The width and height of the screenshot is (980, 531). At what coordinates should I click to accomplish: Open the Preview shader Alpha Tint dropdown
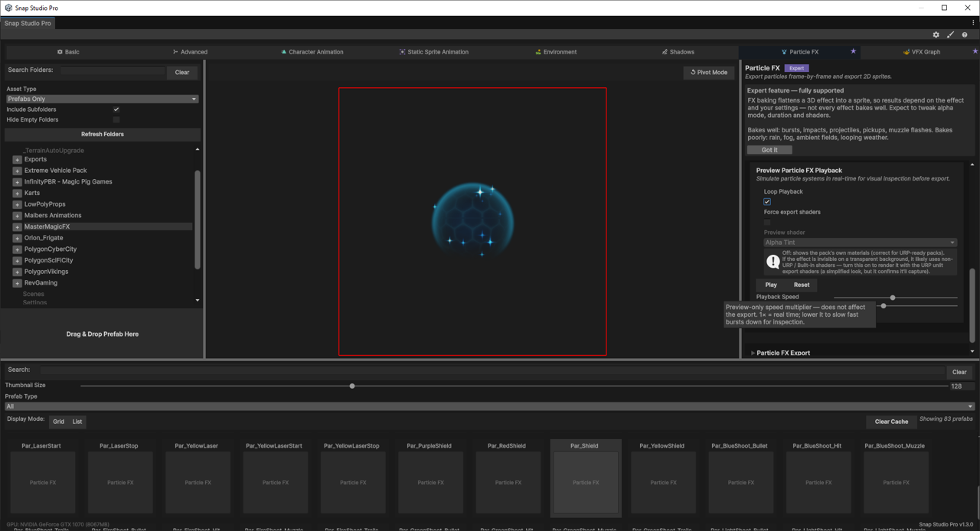860,243
